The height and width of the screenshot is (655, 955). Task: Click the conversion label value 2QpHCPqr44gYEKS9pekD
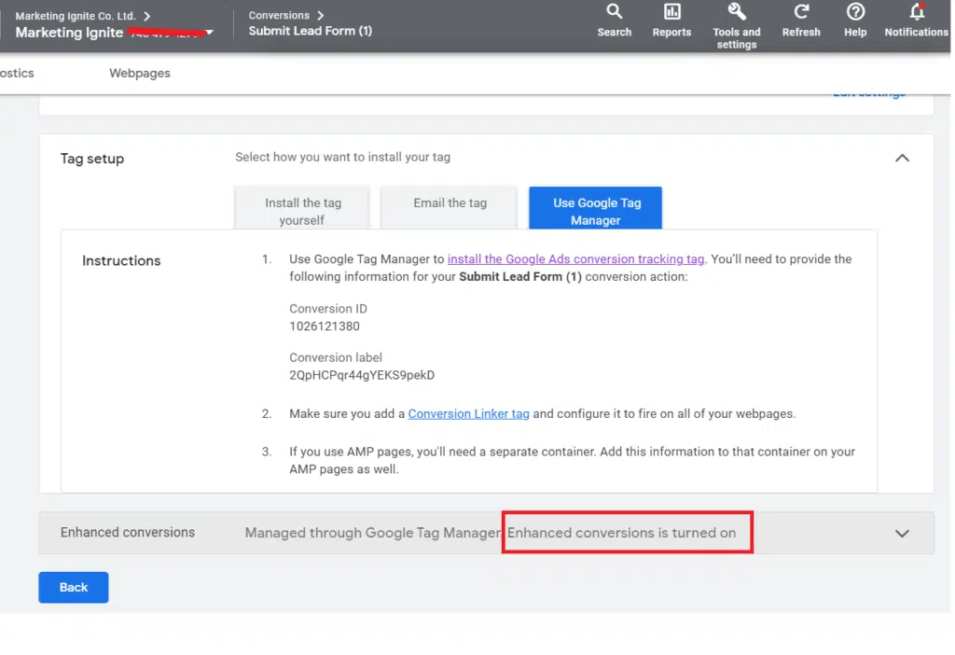click(x=362, y=375)
